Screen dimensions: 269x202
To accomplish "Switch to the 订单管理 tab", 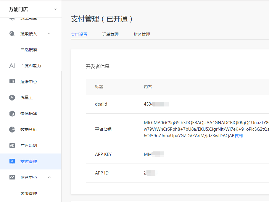I will [x=110, y=34].
